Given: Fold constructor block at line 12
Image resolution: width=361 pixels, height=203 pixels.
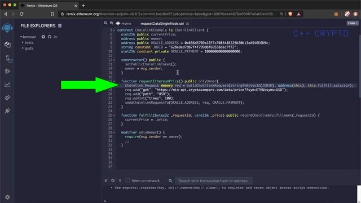Looking at the screenshot, I should click(114, 60).
